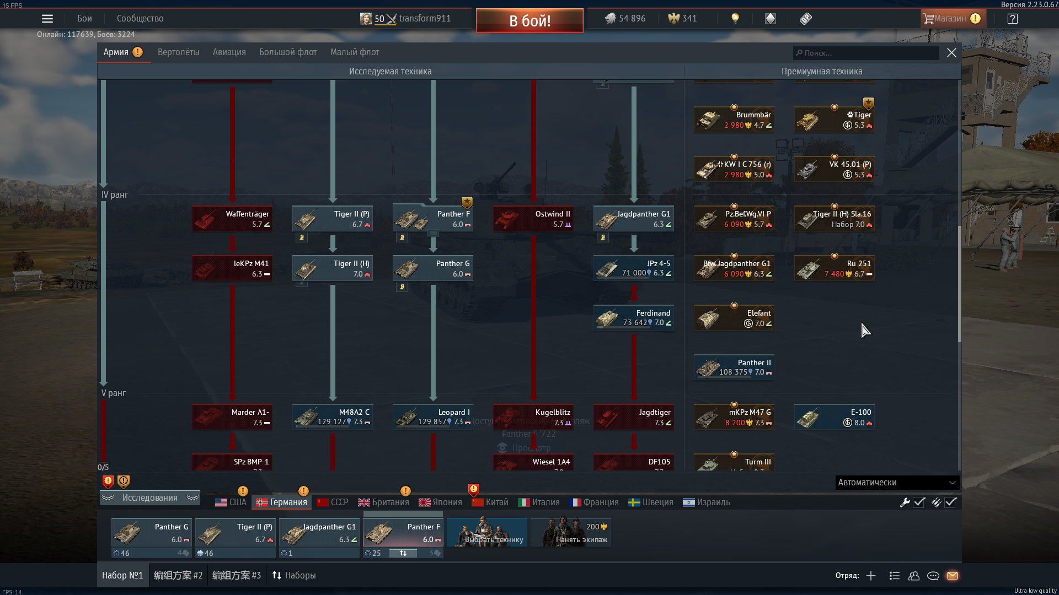Viewport: 1059px width, 595px height.
Task: Select premium Brummbär vehicle card
Action: click(734, 120)
